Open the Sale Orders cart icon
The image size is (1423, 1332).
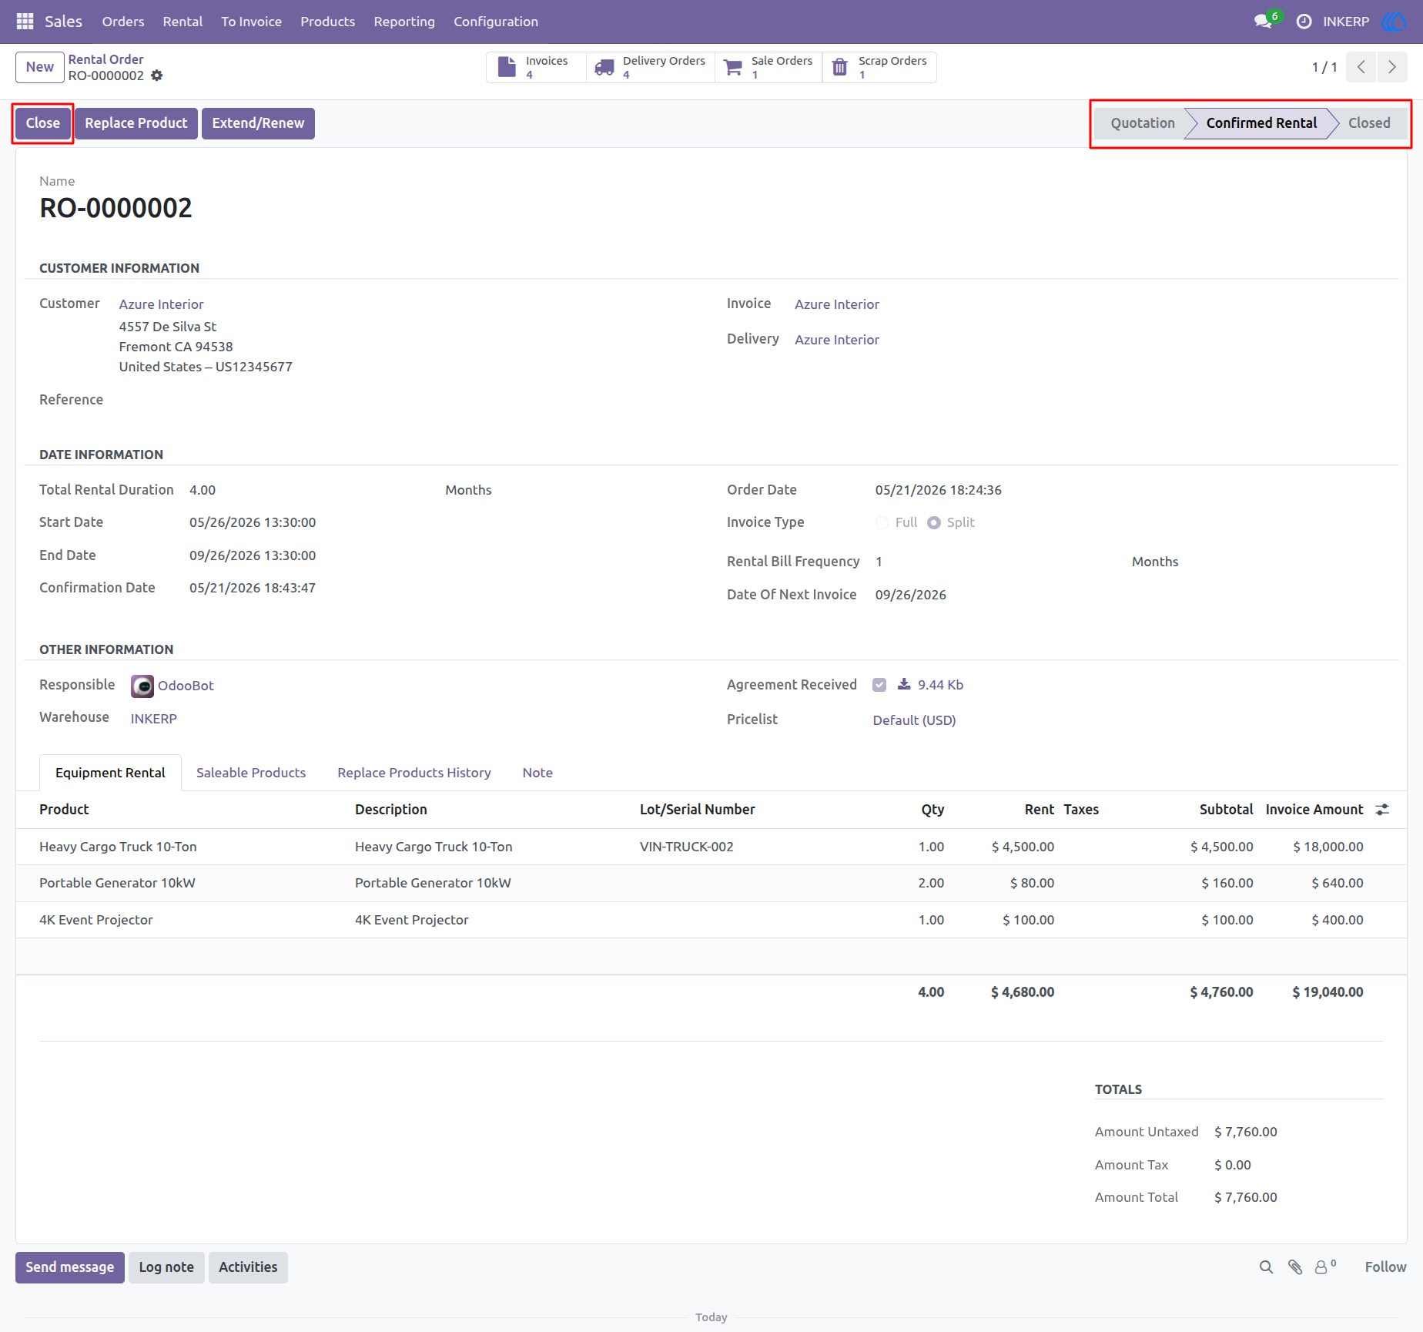(x=734, y=68)
